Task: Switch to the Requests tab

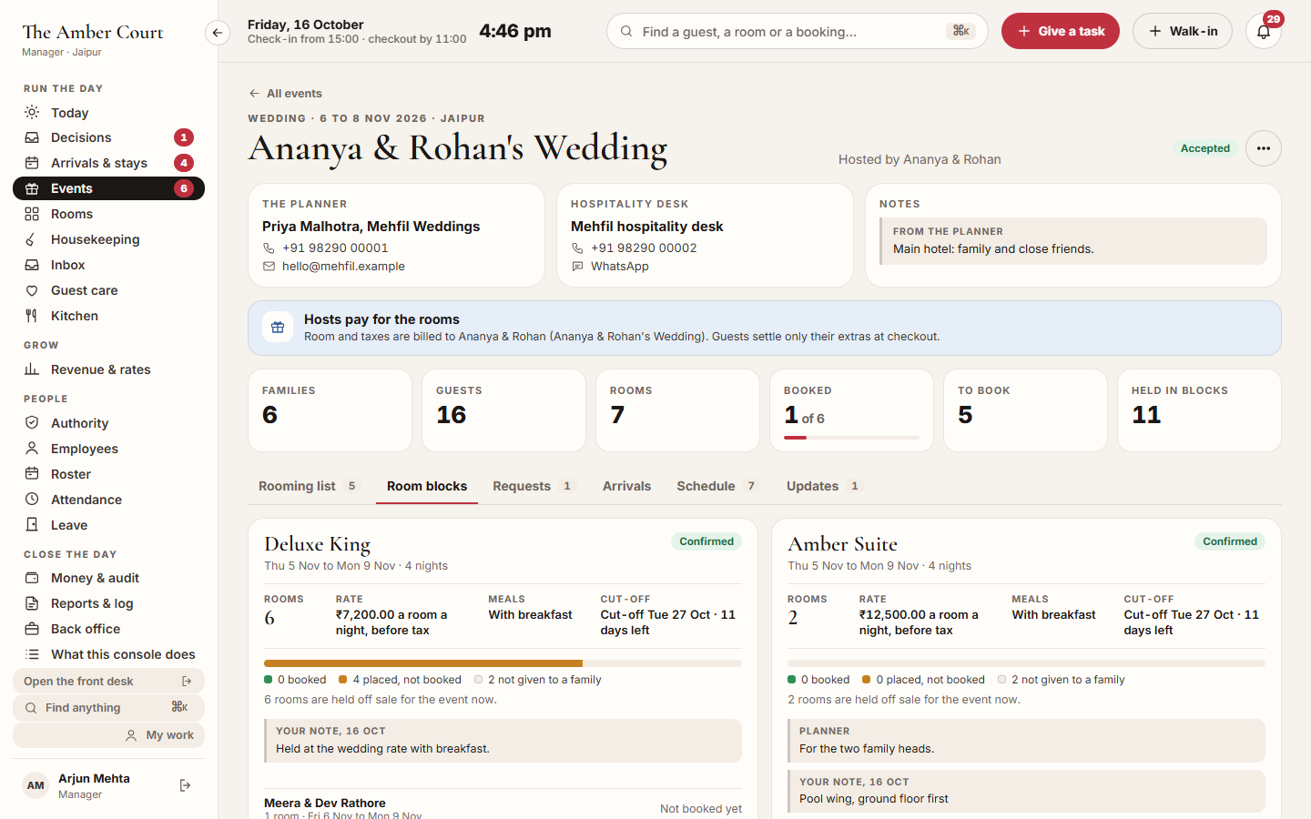Action: coord(533,486)
